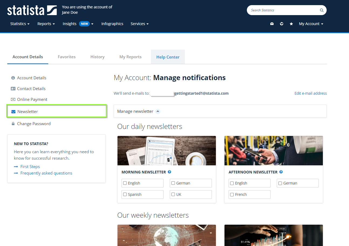Switch to the Account Details tab
Image resolution: width=349 pixels, height=246 pixels.
[x=28, y=57]
